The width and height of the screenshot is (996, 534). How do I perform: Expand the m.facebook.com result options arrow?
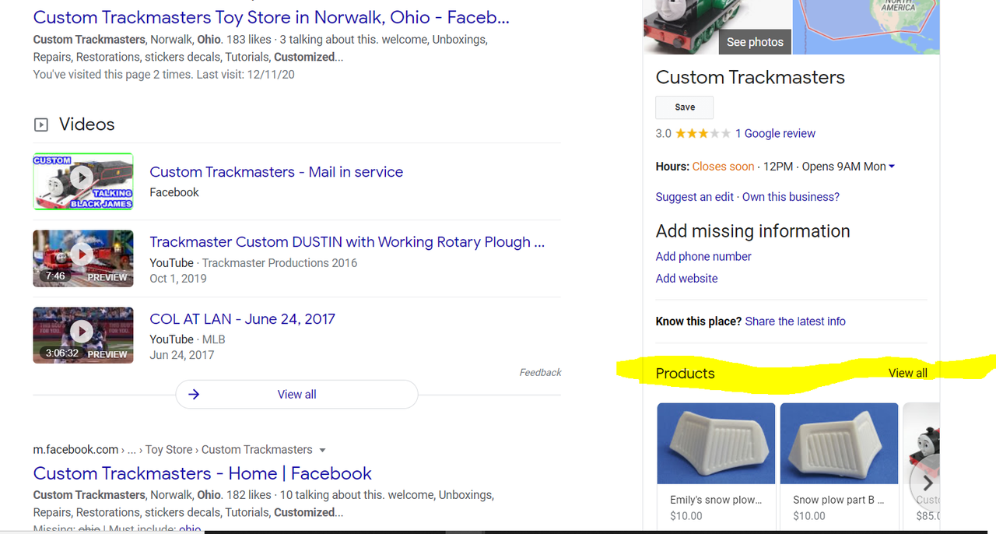pyautogui.click(x=322, y=450)
